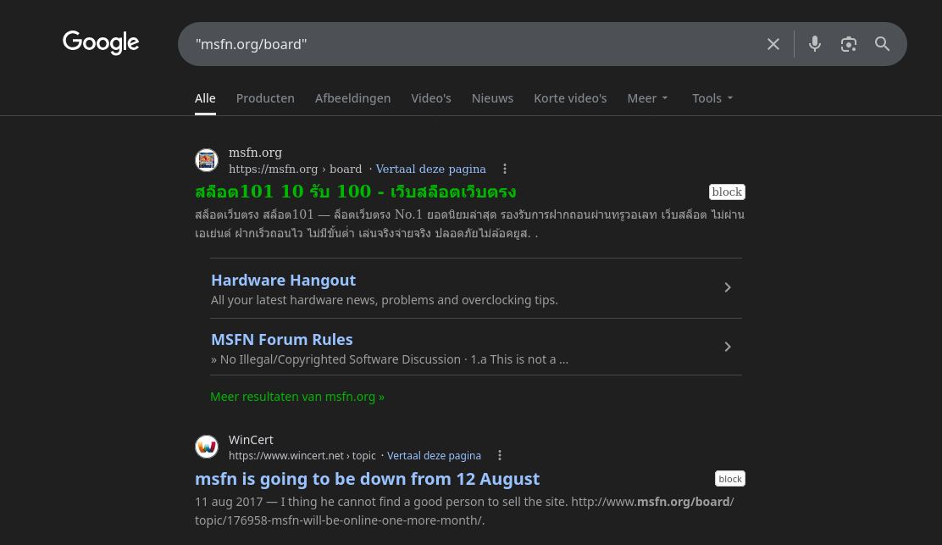The image size is (942, 545).
Task: Open msfn is going to be down result
Action: [367, 479]
